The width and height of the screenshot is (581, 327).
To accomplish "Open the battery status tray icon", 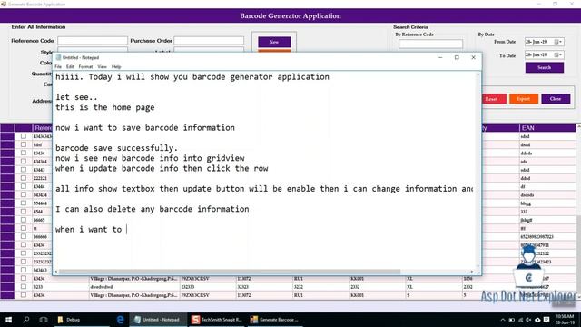I will pos(512,320).
